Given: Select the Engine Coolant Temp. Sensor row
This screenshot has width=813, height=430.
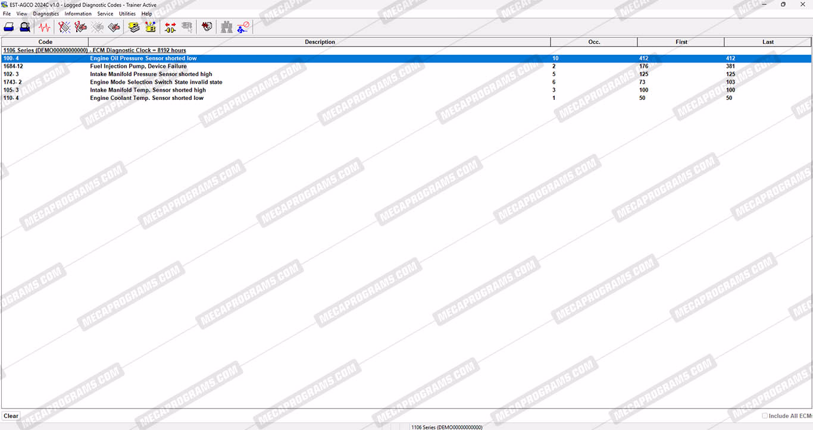Looking at the screenshot, I should pos(146,98).
